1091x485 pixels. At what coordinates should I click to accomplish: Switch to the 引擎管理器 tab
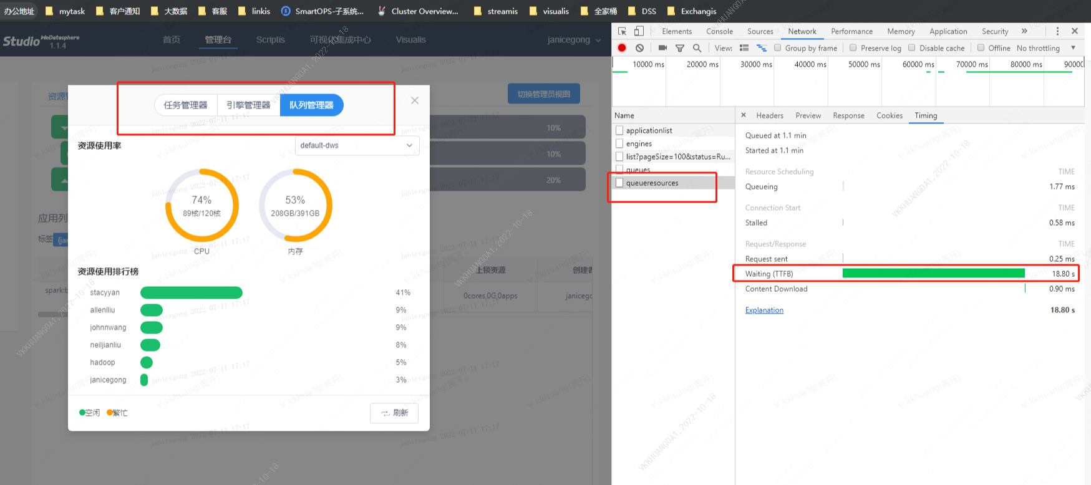click(248, 105)
